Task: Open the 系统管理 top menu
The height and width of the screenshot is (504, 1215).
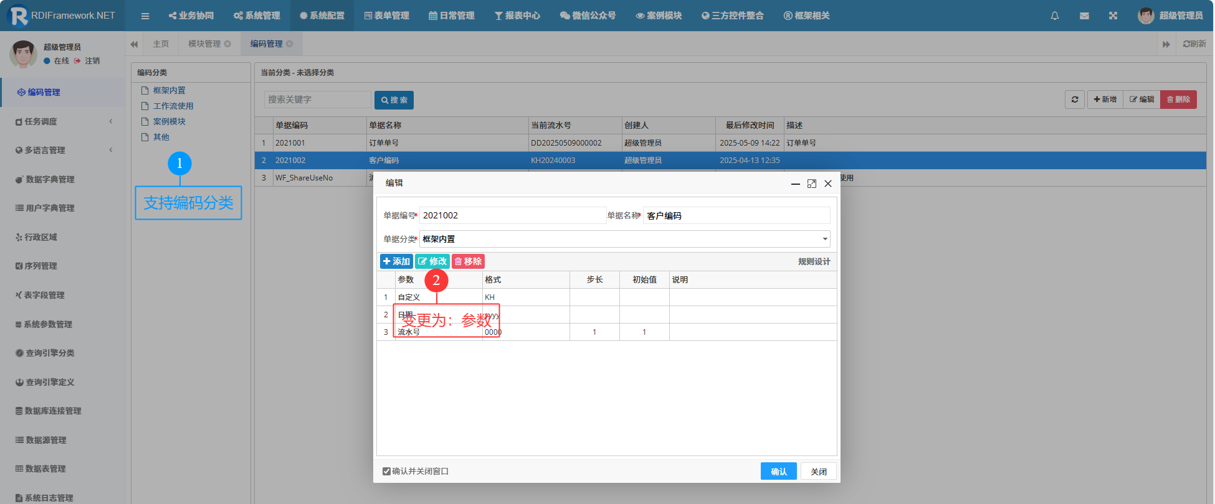Action: pyautogui.click(x=257, y=16)
